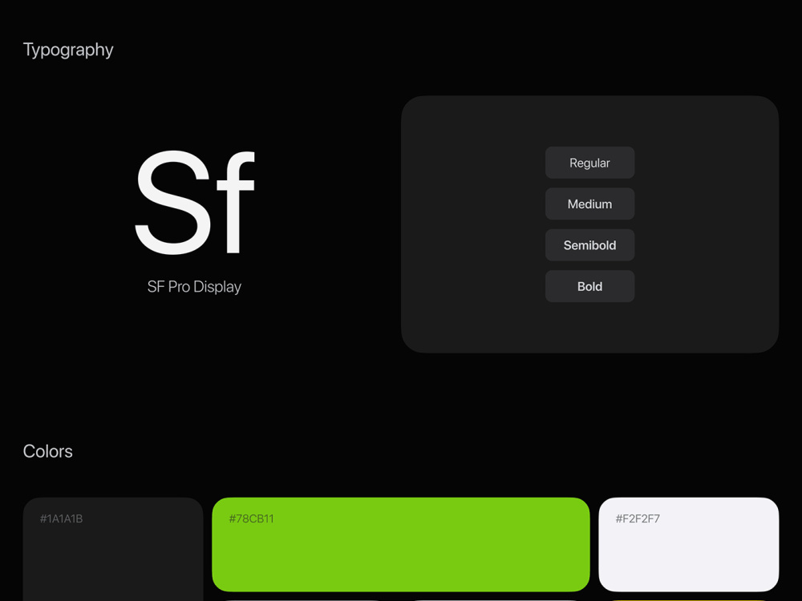This screenshot has height=601, width=802.
Task: Pick the dark #1A1A1B color swatch
Action: coord(113,550)
